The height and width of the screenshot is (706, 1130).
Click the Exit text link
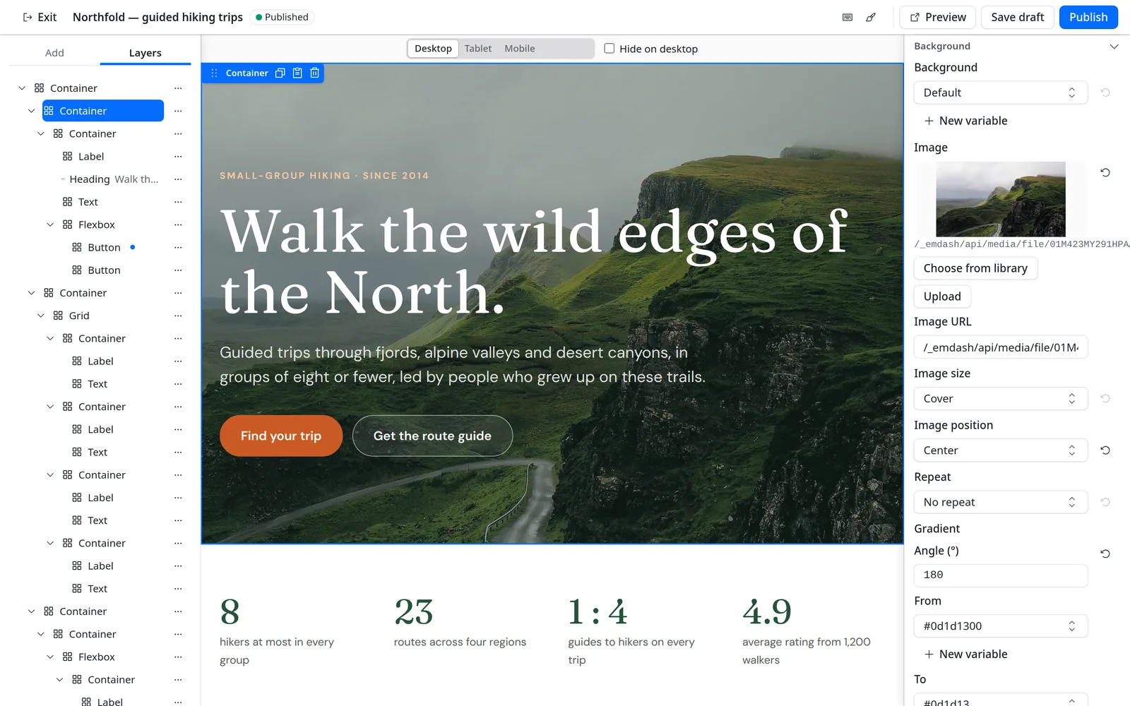pos(47,17)
